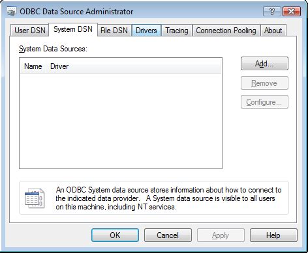Open the Tracing tab
The height and width of the screenshot is (253, 308).
pos(177,31)
